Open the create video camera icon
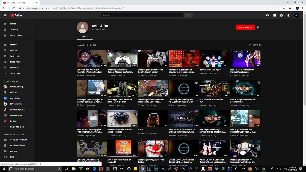306x172 pixels. click(x=268, y=15)
